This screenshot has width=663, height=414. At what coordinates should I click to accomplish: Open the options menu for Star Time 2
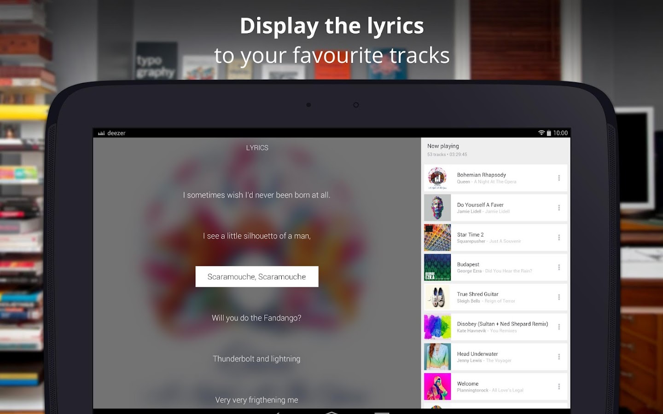click(x=559, y=237)
